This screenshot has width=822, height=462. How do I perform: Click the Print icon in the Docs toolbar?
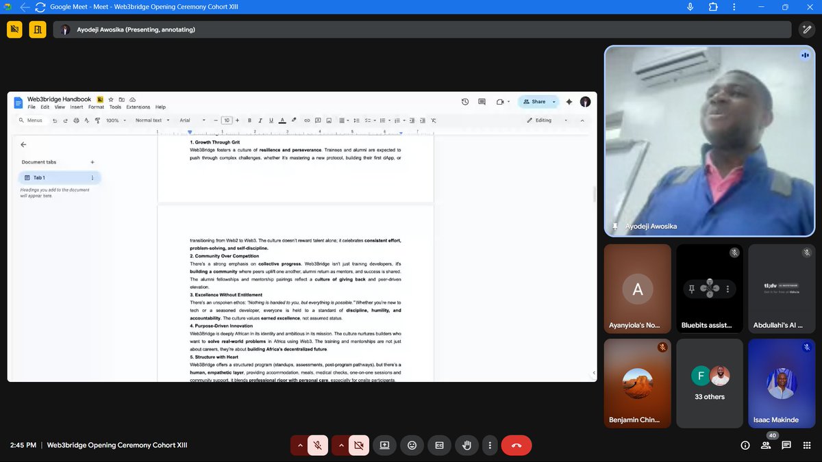(x=76, y=120)
